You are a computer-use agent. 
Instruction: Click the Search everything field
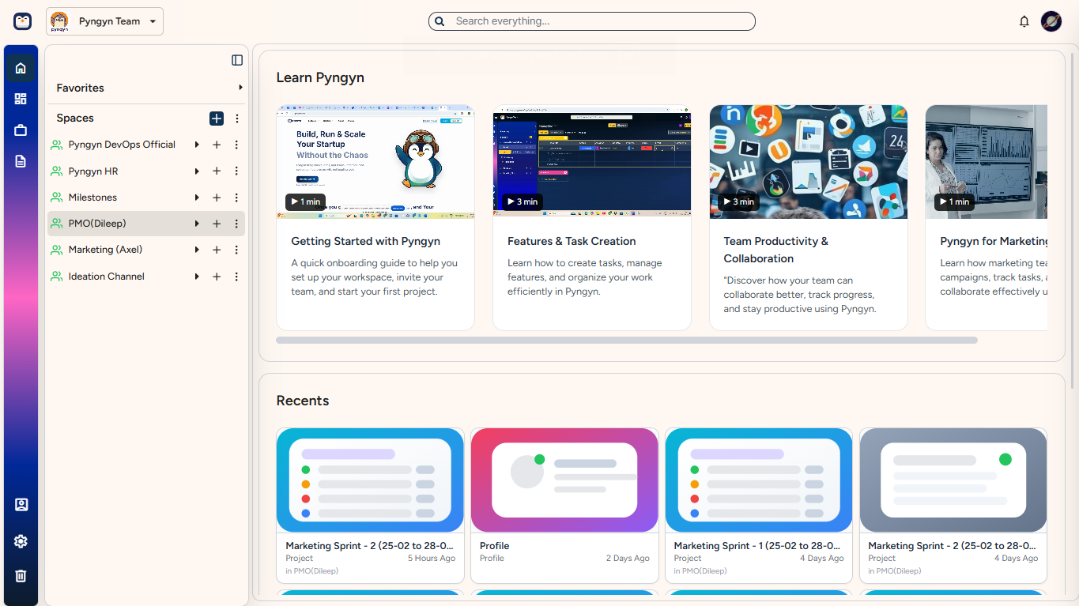point(591,21)
